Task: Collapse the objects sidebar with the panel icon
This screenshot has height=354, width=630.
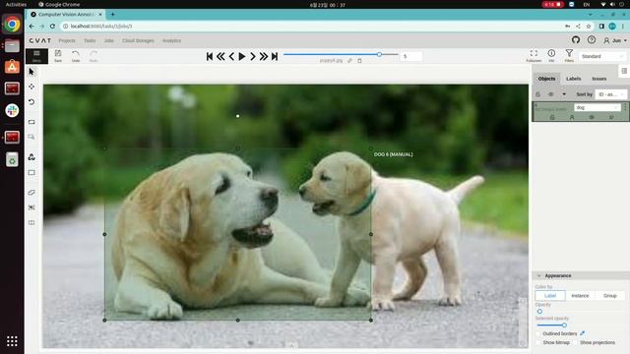Action: coord(624,71)
